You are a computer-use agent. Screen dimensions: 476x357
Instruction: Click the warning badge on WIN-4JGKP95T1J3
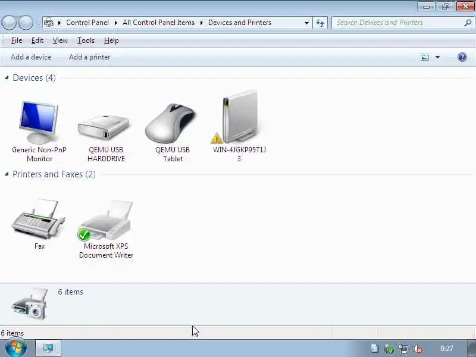(217, 138)
